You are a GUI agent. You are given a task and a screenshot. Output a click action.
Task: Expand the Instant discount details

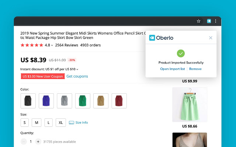[77, 69]
